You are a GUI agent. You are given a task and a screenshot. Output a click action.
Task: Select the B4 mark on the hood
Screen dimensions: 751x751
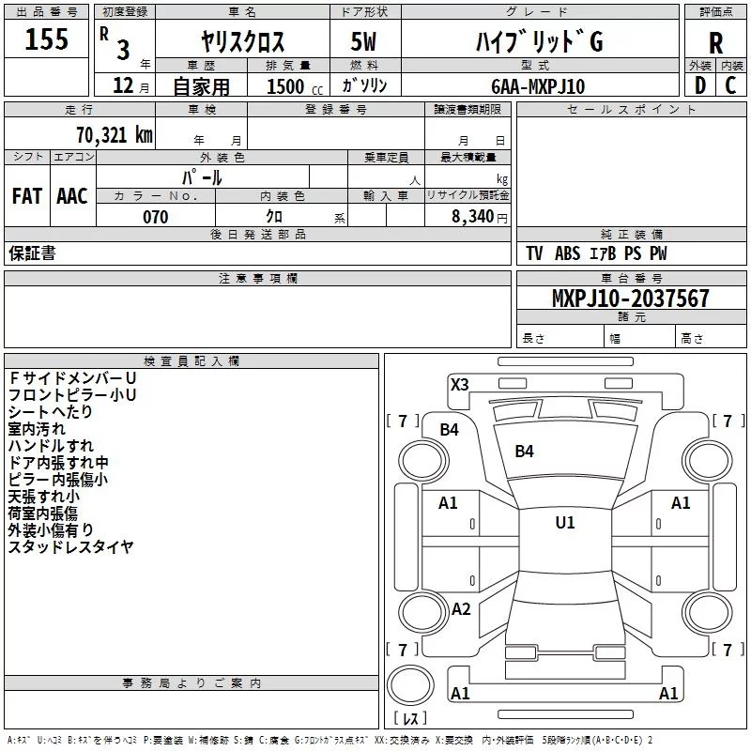[524, 452]
